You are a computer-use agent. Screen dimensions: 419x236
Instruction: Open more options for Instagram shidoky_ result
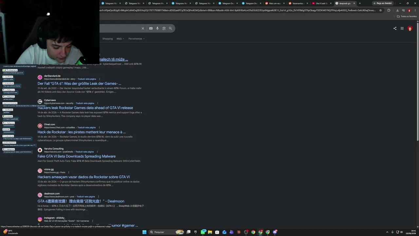click(x=93, y=221)
